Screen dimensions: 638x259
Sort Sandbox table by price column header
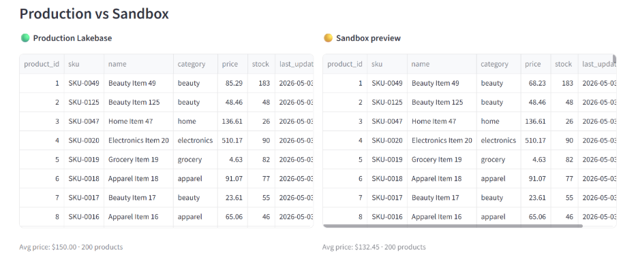point(536,64)
